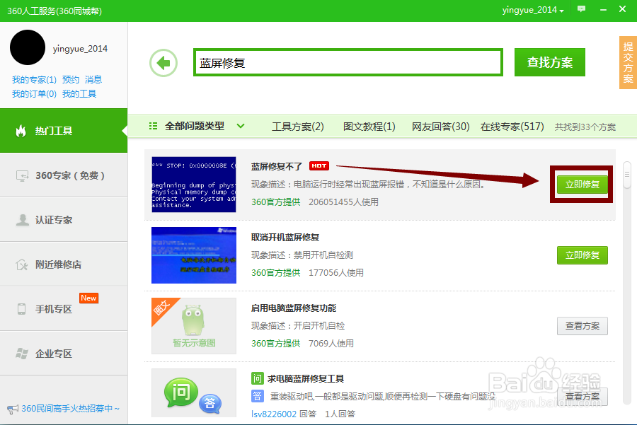Open the STOP error blue screen thumbnail
637x425 pixels.
tap(194, 185)
